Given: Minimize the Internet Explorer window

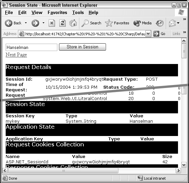Looking at the screenshot, I should pos(174,5).
